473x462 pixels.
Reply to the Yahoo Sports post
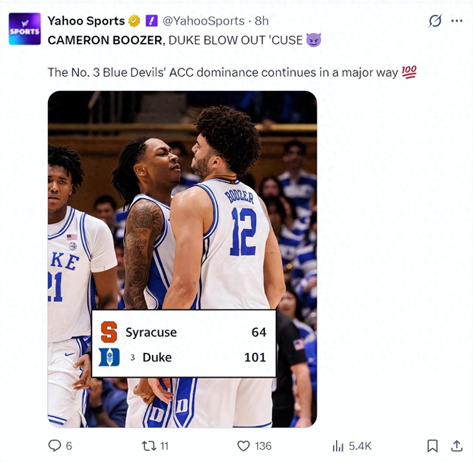[x=55, y=446]
